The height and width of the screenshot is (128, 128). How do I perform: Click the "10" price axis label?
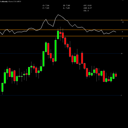tap(122, 54)
